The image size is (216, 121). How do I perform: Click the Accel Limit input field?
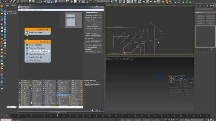tap(97, 15)
